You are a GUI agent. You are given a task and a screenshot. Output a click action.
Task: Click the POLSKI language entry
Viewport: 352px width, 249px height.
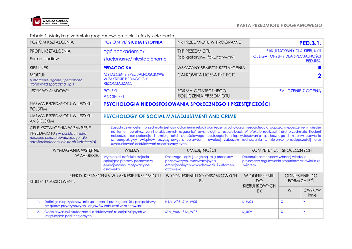click(110, 91)
